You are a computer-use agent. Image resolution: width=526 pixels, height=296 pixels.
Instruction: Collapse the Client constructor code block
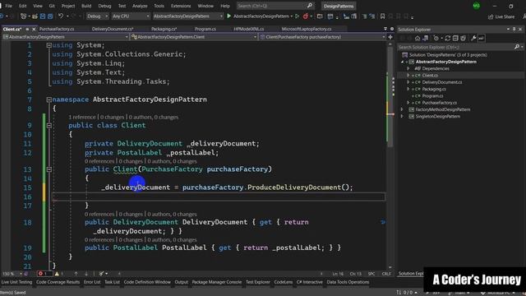pyautogui.click(x=49, y=169)
